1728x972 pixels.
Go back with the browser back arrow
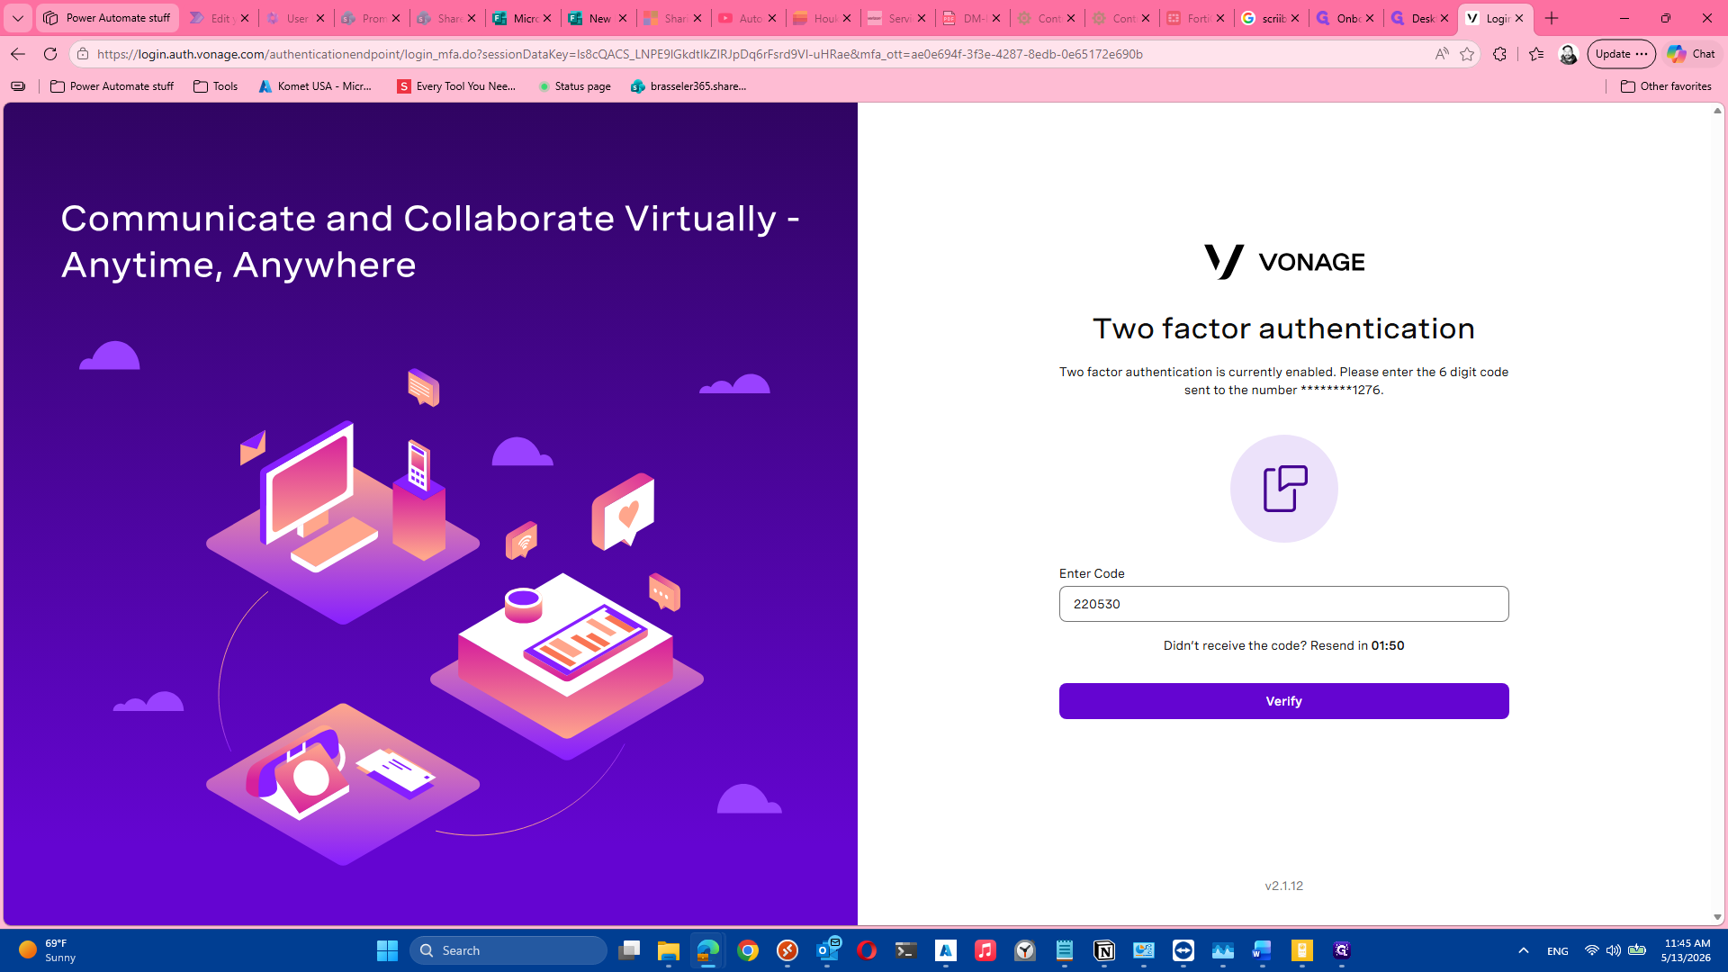(17, 54)
